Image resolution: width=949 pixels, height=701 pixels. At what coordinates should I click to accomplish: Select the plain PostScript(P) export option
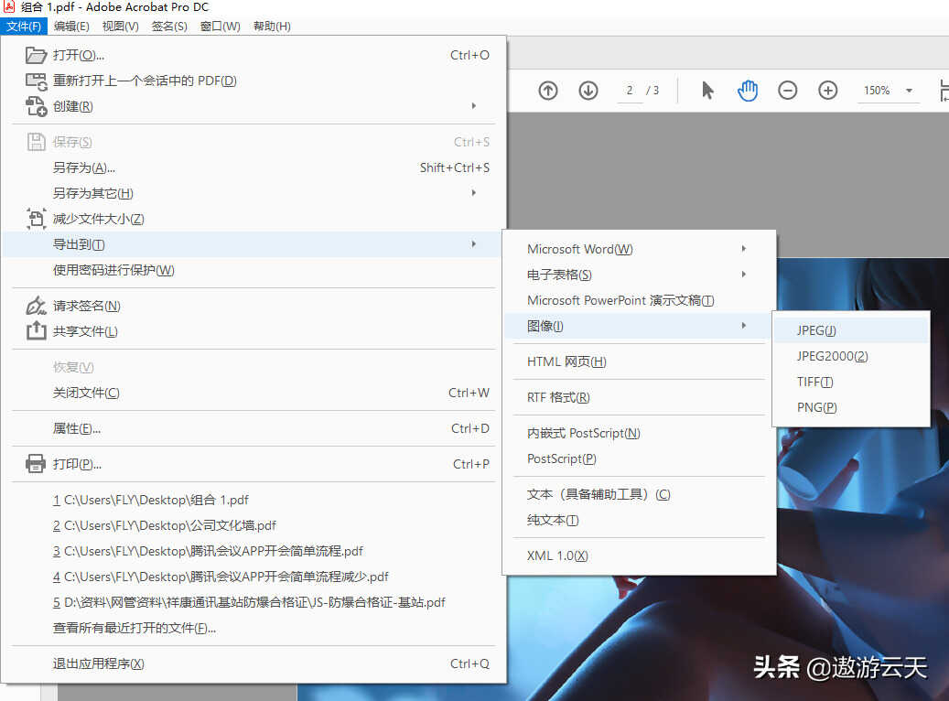point(639,458)
